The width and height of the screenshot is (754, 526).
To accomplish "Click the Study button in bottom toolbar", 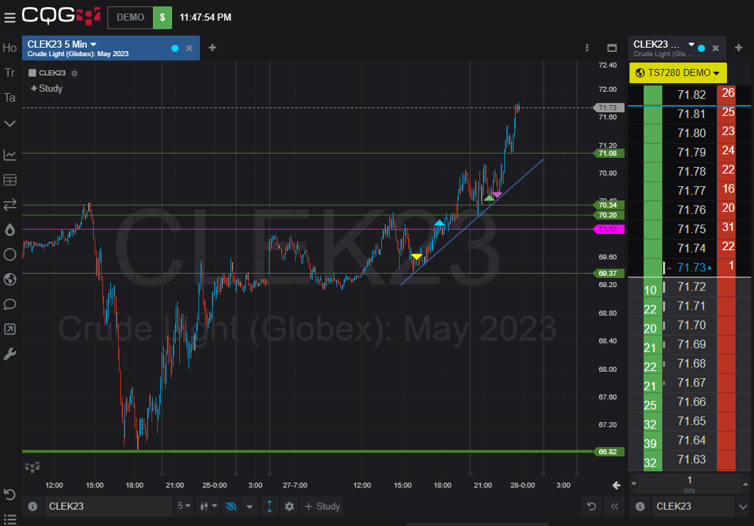I will click(x=322, y=507).
